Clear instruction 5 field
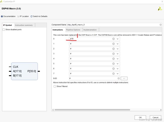164x122 pixels. [114, 64]
